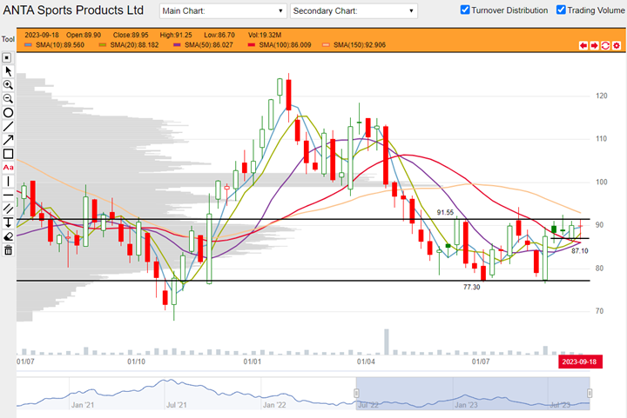Viewport: 627px width, 418px height.
Task: Toggle the Turnover Distribution checkbox
Action: pos(465,10)
